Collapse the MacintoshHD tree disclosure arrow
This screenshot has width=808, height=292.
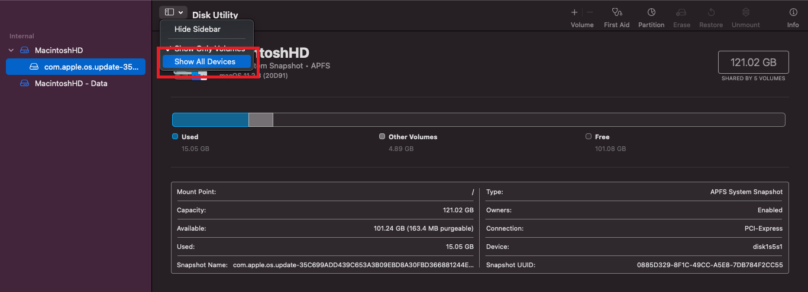pyautogui.click(x=11, y=51)
